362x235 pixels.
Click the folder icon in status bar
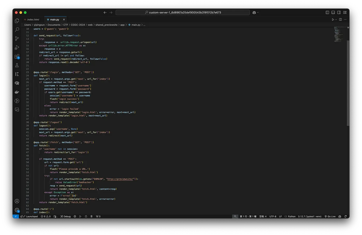(55, 216)
